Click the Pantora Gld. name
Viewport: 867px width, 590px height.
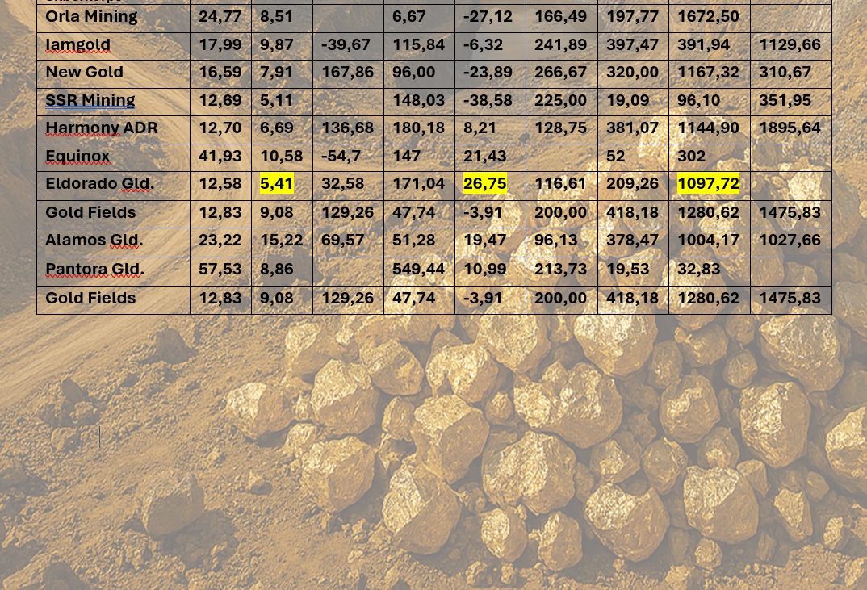tap(94, 270)
